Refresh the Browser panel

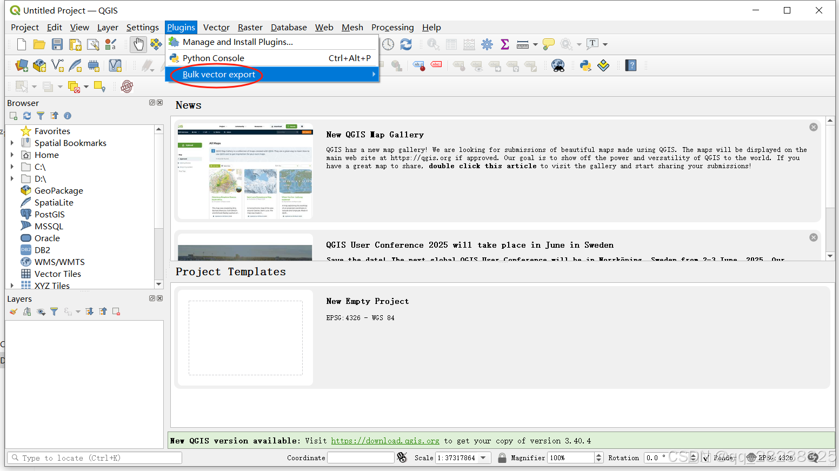27,116
